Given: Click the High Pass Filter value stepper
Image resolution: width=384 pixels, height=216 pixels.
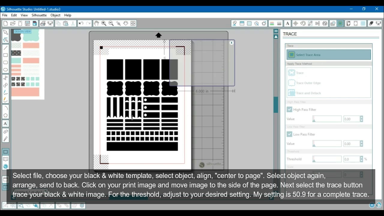Looking at the screenshot, I should (361, 119).
